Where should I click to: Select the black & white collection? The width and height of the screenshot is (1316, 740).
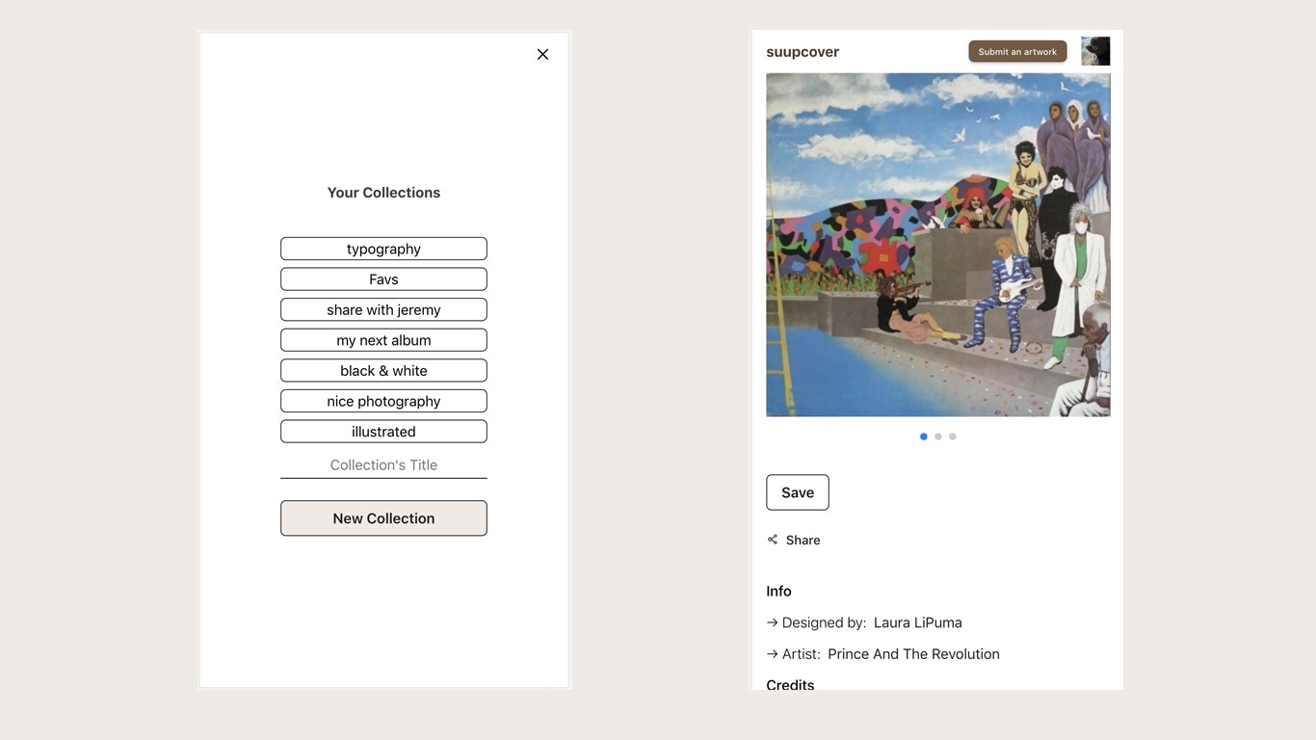[x=383, y=371]
